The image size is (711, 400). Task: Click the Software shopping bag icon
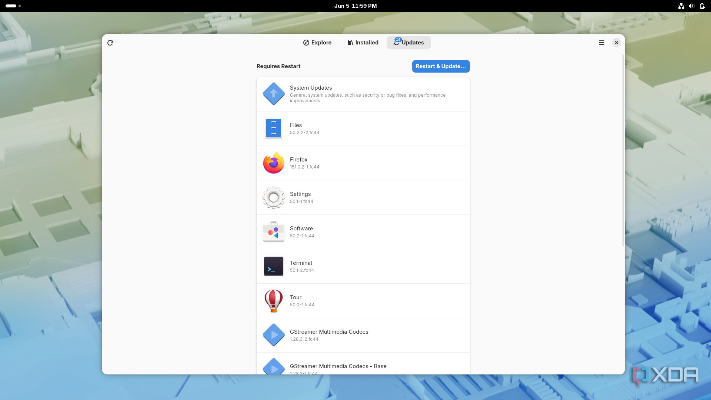pos(274,232)
